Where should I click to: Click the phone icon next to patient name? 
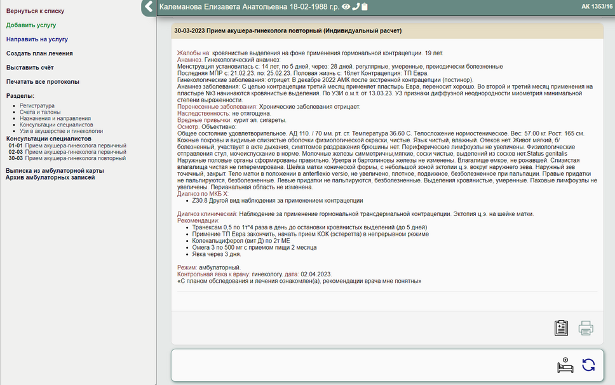pos(356,7)
